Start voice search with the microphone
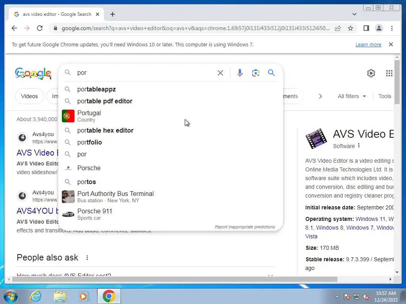The image size is (406, 304). [240, 73]
